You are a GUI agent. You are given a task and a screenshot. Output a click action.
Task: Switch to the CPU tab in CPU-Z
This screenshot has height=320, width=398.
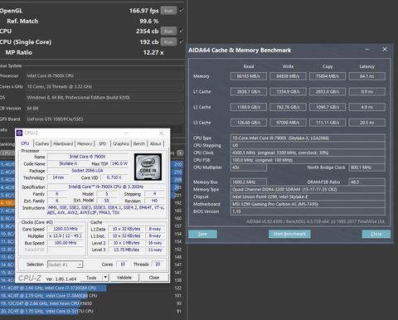tap(25, 143)
